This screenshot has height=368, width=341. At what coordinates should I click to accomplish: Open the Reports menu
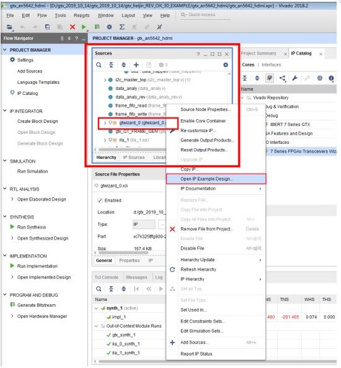[82, 16]
